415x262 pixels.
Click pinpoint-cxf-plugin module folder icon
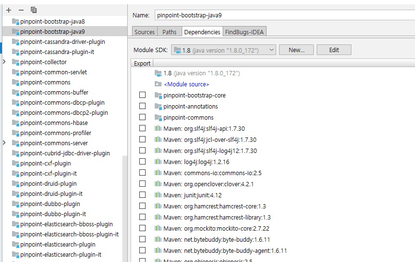pos(15,163)
